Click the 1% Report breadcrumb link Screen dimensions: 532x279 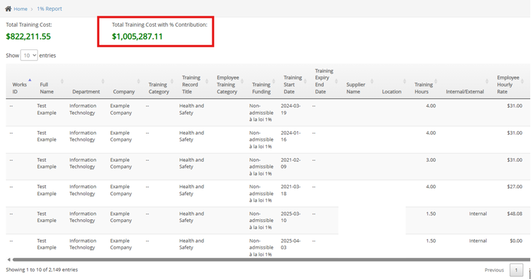[x=49, y=9]
